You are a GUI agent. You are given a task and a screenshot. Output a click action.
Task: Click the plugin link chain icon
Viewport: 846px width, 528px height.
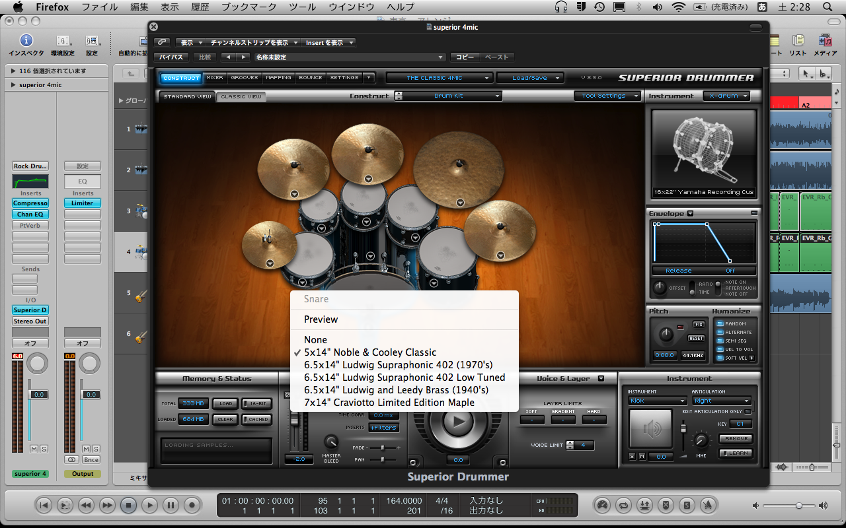tap(163, 42)
